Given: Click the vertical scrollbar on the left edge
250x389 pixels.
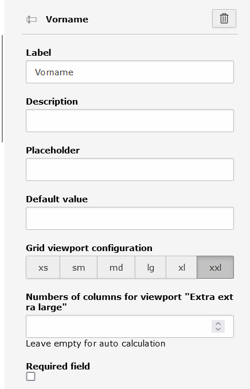Looking at the screenshot, I should 2,89.
